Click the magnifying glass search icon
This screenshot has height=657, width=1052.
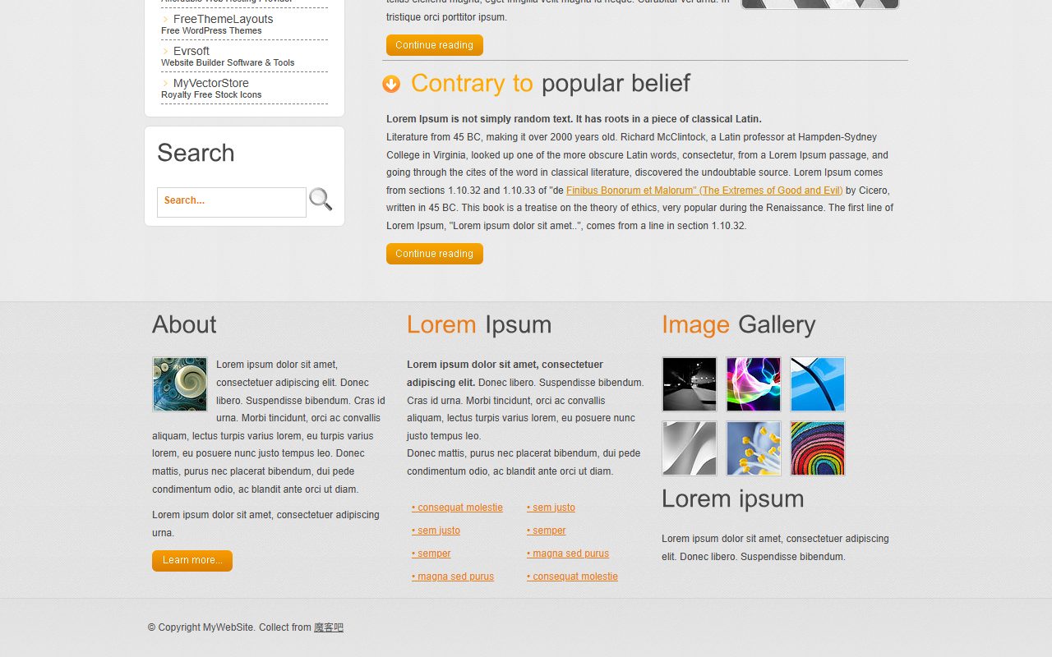(x=321, y=200)
